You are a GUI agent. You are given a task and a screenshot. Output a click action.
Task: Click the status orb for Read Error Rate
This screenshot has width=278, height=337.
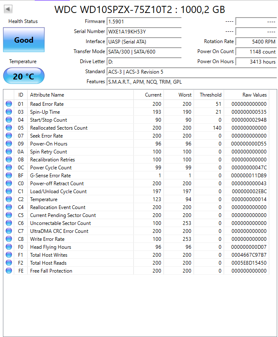tap(9, 104)
